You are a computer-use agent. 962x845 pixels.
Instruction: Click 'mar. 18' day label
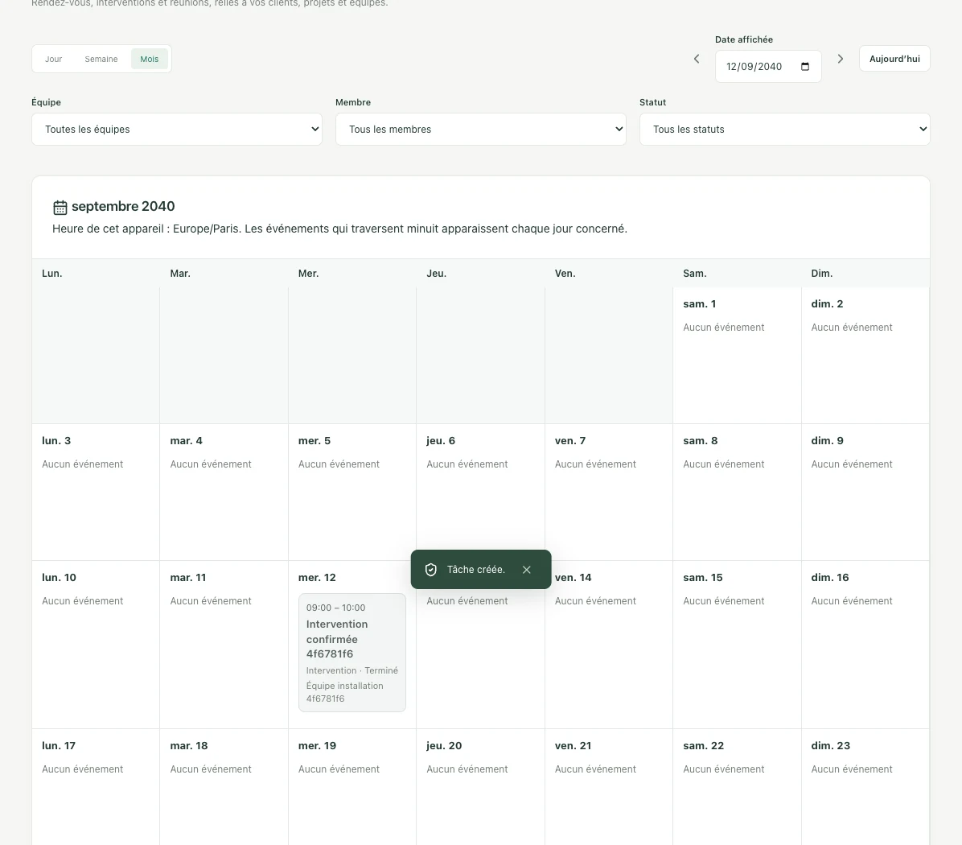coord(189,745)
